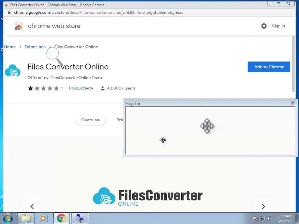Click the '40,000+ users' text

121,88
